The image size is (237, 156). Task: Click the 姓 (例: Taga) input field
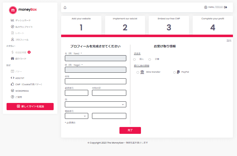coord(95,70)
